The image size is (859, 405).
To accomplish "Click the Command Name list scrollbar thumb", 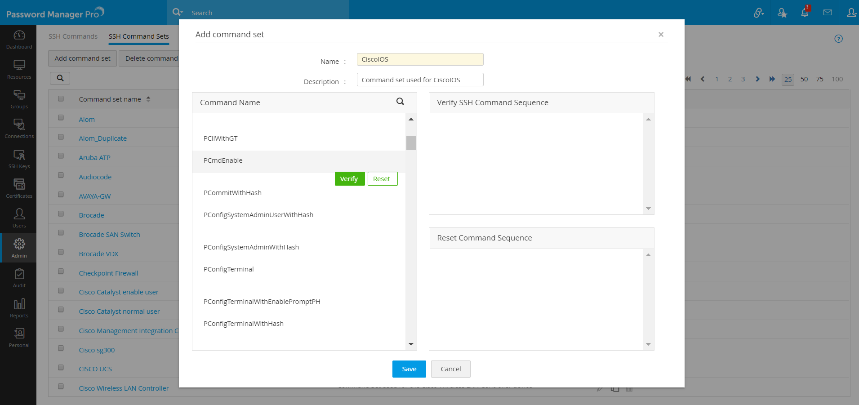I will pyautogui.click(x=411, y=143).
